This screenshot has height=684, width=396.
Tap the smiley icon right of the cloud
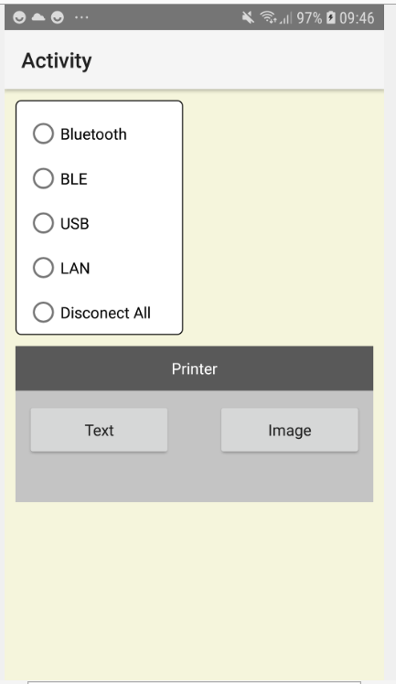click(58, 17)
